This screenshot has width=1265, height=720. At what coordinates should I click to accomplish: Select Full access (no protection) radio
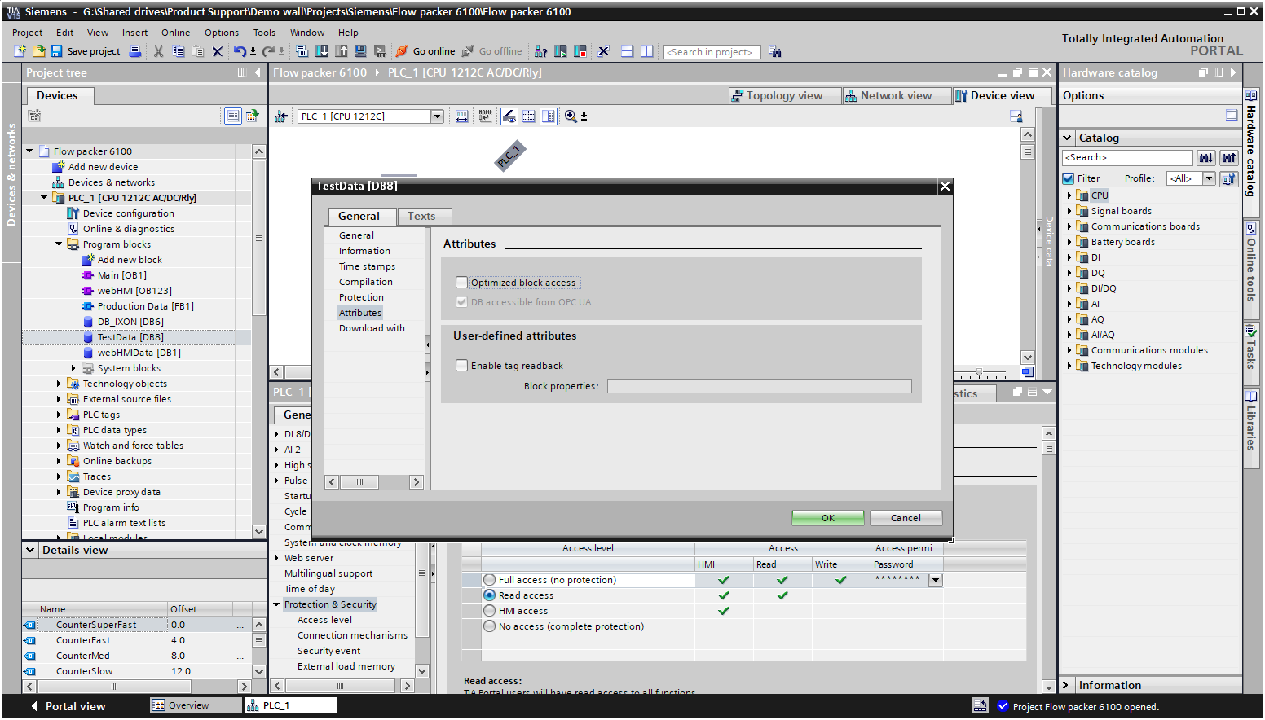point(489,580)
